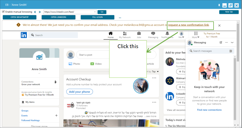Viewport: 242px width, 128px height.
Task: Click the plus next to Events
Action: 56,115
